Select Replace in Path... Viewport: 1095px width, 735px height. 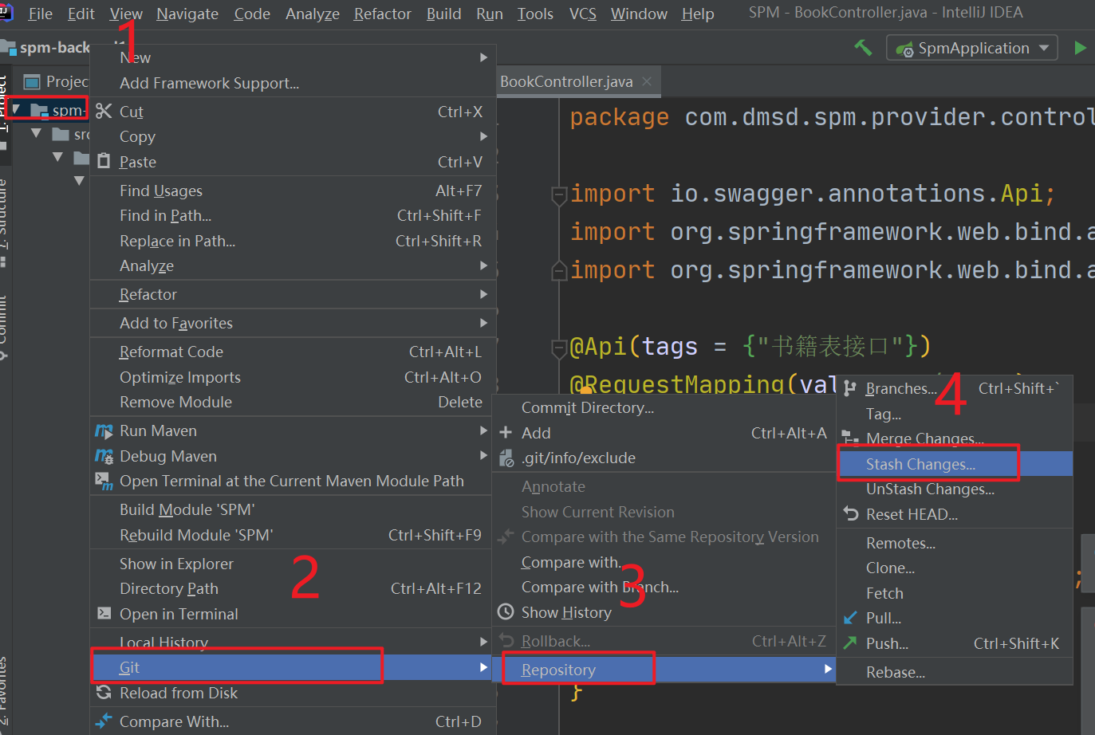click(293, 241)
